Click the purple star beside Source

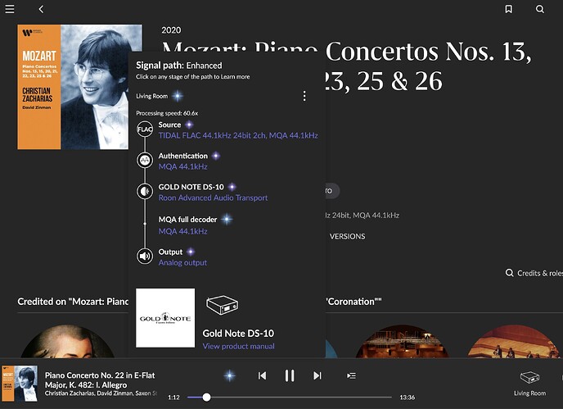[189, 125]
